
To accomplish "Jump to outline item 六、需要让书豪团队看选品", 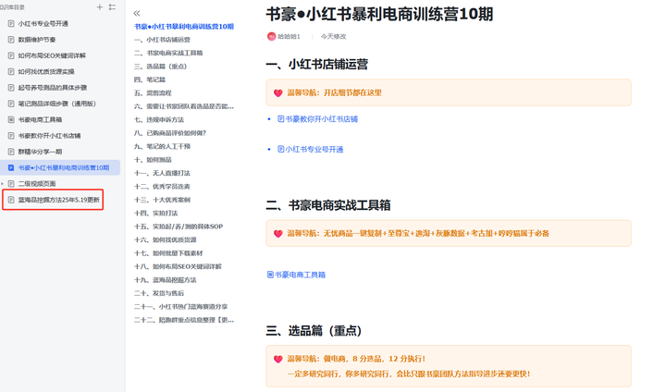I will [184, 106].
